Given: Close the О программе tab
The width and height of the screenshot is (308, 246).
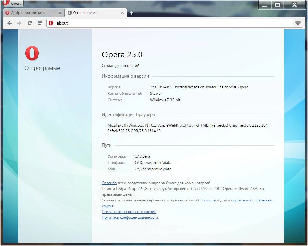Looking at the screenshot, I should tap(122, 13).
